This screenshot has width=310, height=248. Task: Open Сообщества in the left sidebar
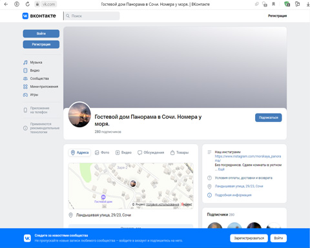[x=39, y=79]
